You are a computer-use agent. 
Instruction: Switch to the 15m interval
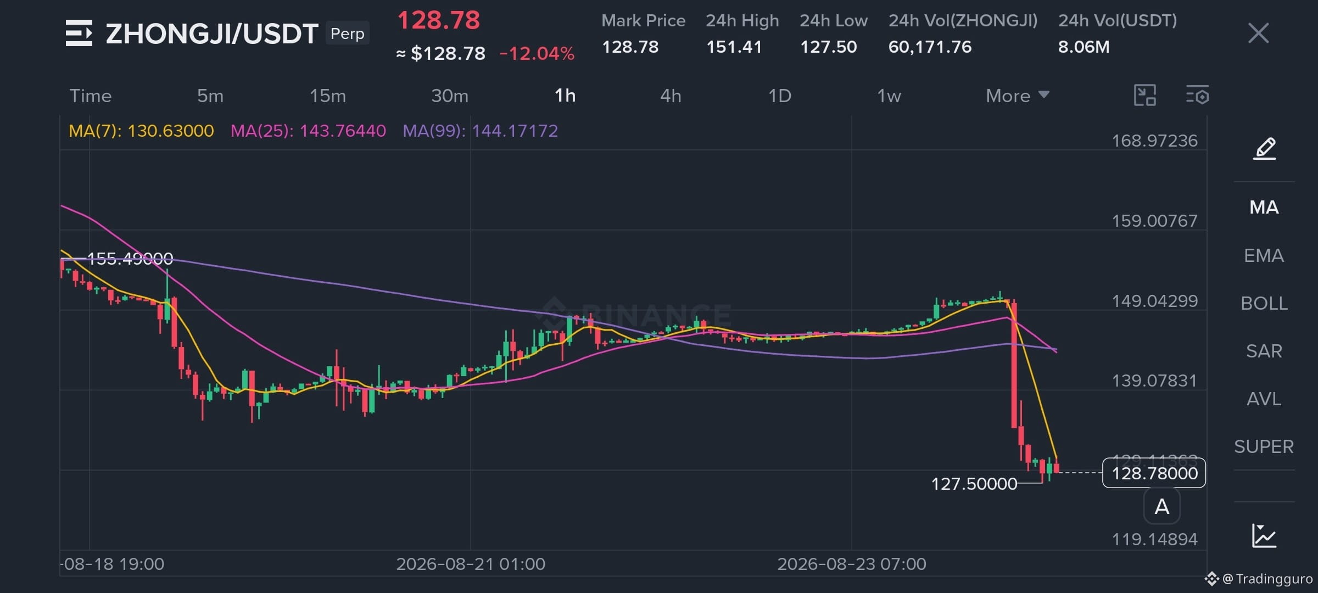[328, 96]
